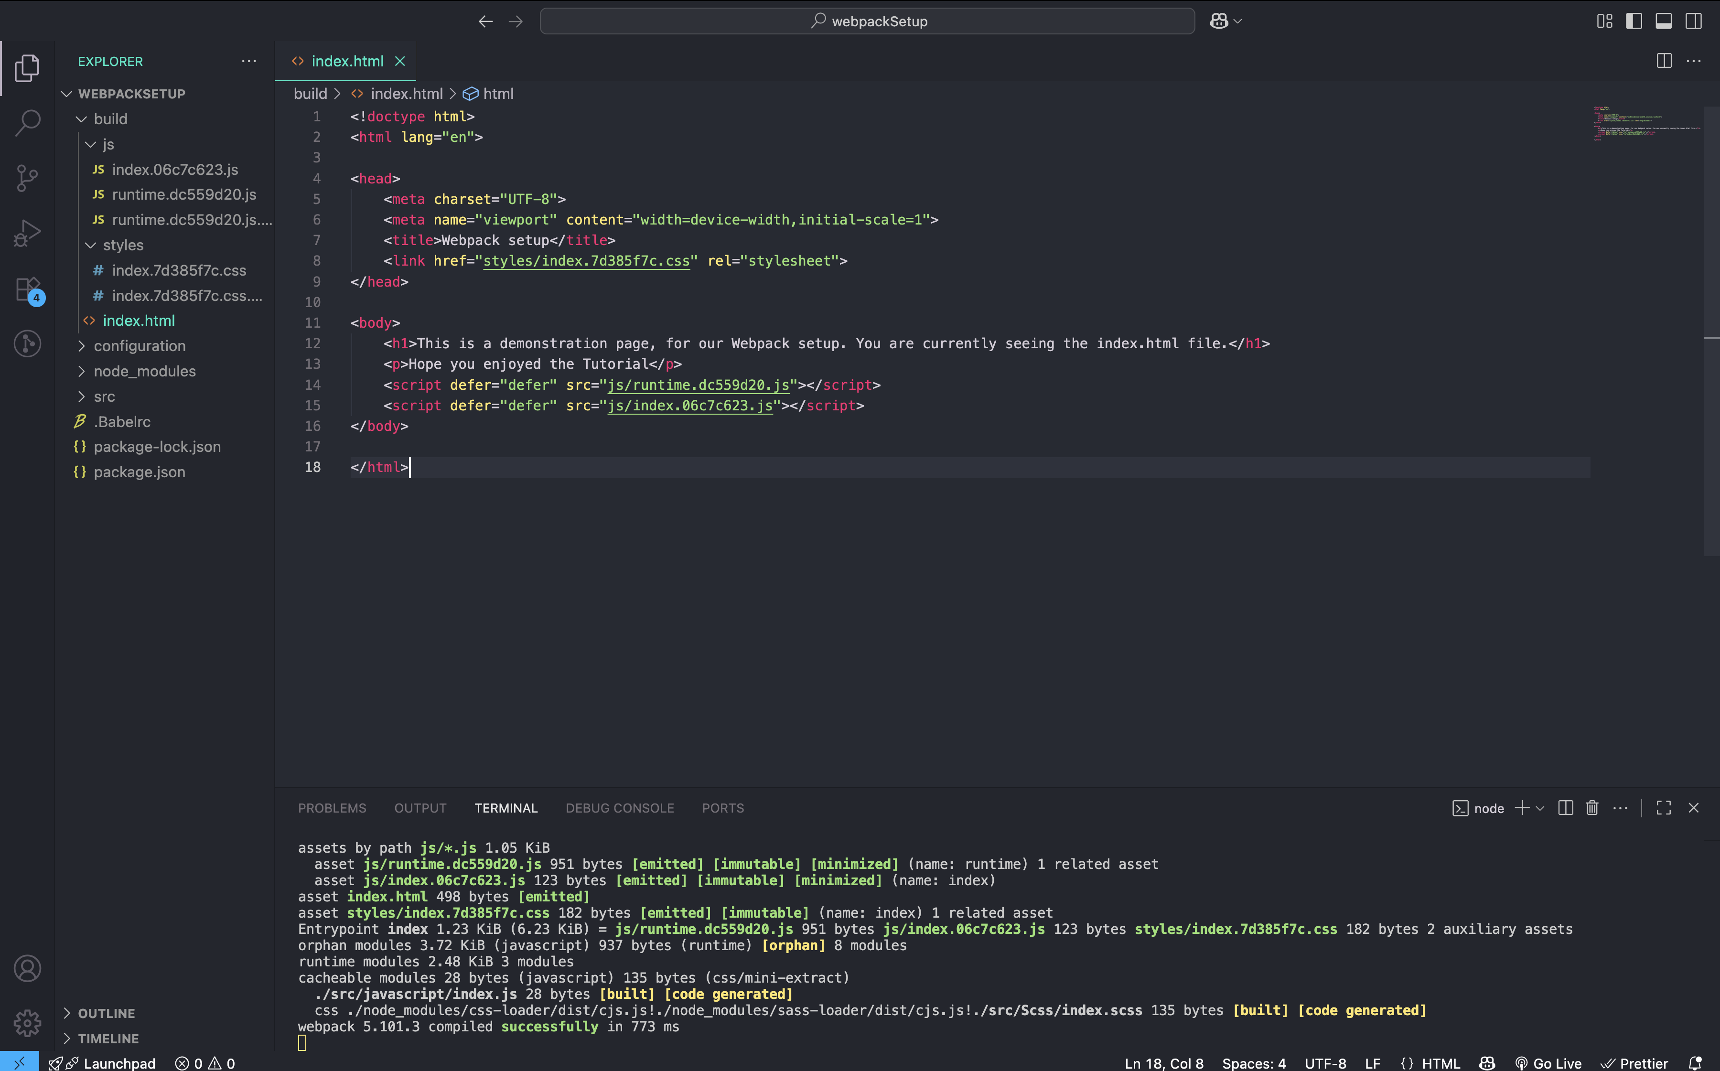The image size is (1720, 1071).
Task: Switch to the DEBUG CONSOLE tab
Action: 620,808
